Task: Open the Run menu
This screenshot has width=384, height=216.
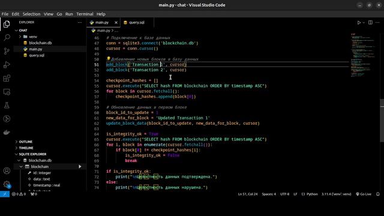Action: pyautogui.click(x=69, y=14)
